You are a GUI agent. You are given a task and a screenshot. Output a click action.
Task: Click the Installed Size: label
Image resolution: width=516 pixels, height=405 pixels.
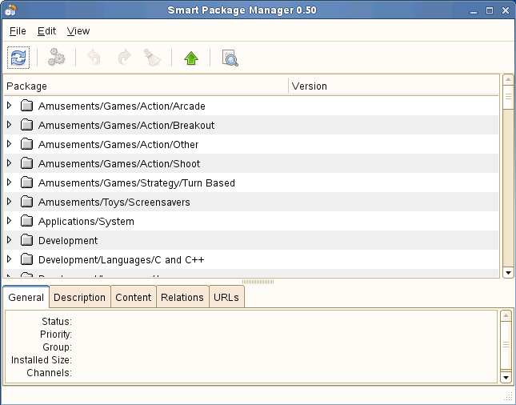(42, 360)
